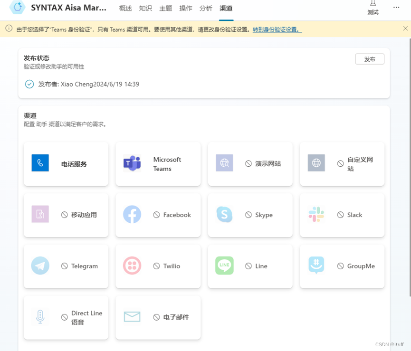Click the Direct Line microphone icon
411x351 pixels.
click(x=40, y=317)
